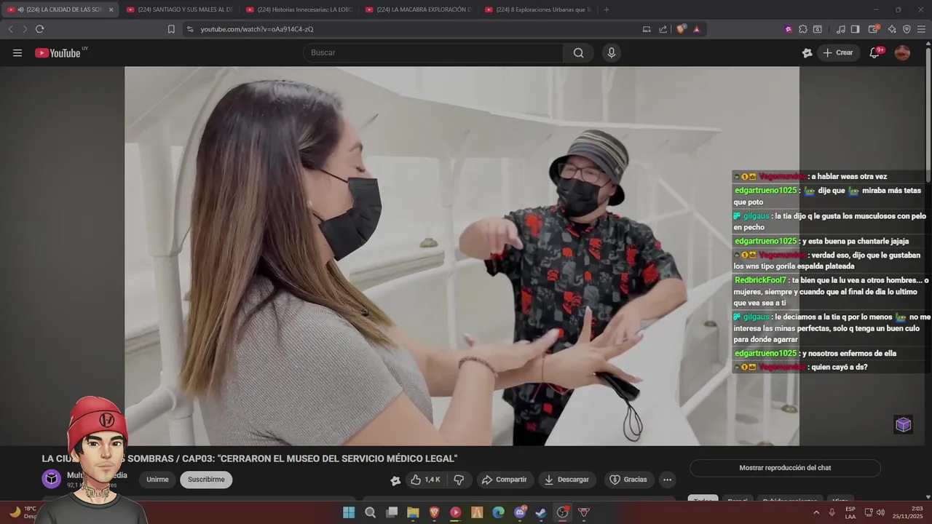932x524 pixels.
Task: Open volume control in system tray
Action: [x=880, y=512]
